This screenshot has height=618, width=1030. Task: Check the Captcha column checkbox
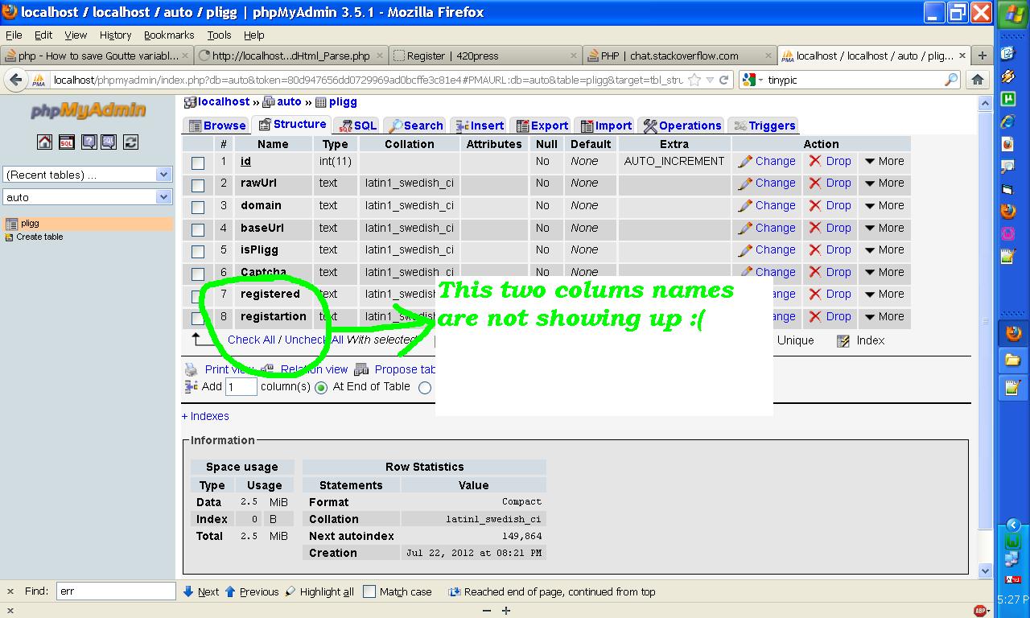tap(198, 274)
